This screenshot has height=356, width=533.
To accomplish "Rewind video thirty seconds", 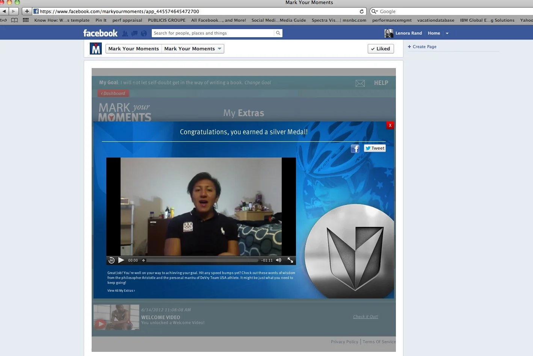I will tap(111, 260).
